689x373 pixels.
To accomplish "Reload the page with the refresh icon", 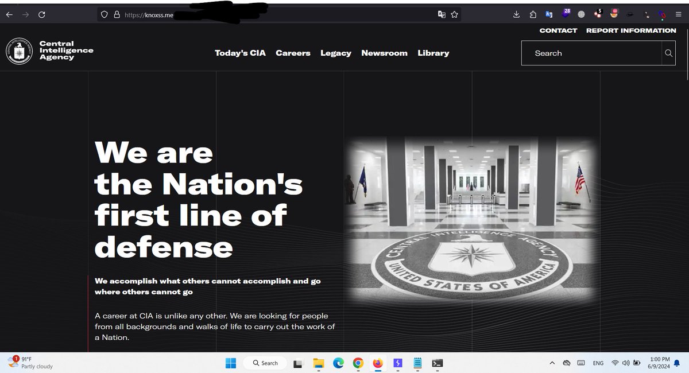I will pyautogui.click(x=41, y=15).
